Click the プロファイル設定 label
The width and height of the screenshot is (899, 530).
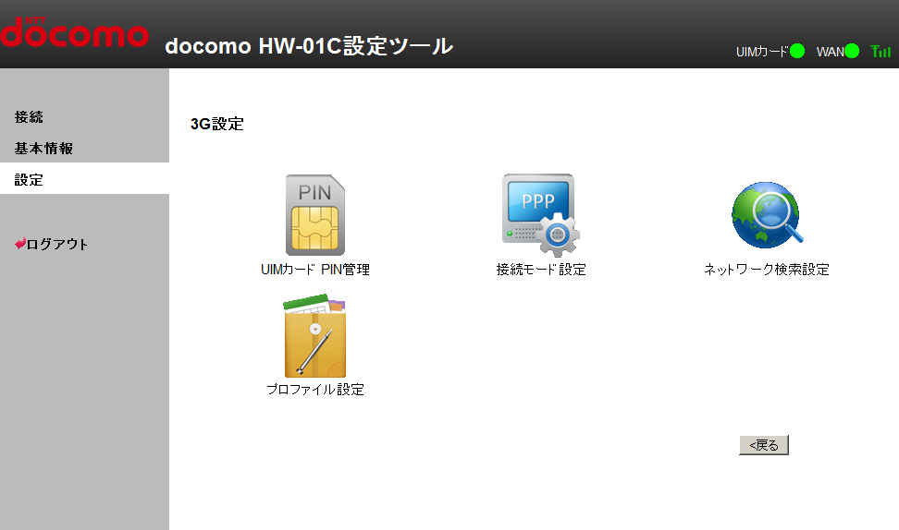pos(315,390)
